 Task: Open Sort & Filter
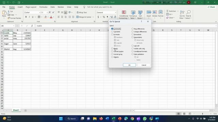click(x=182, y=15)
